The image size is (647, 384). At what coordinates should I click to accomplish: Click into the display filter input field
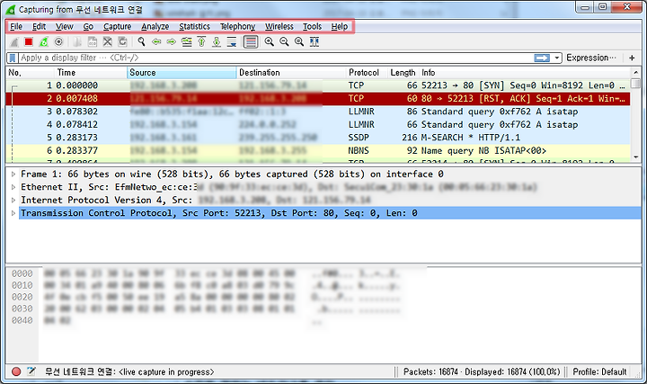pyautogui.click(x=276, y=58)
